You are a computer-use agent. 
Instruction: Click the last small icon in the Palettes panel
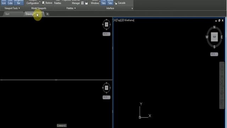[87, 3]
